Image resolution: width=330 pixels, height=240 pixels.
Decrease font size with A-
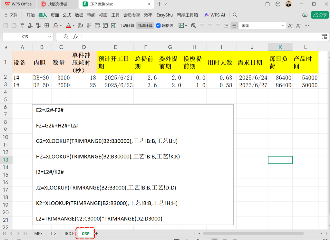(298, 26)
